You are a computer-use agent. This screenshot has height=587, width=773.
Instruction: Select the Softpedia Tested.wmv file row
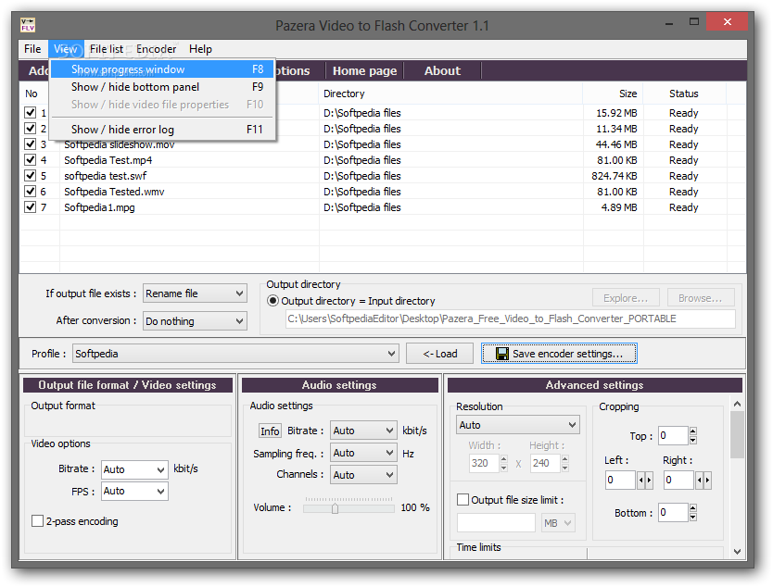click(382, 191)
